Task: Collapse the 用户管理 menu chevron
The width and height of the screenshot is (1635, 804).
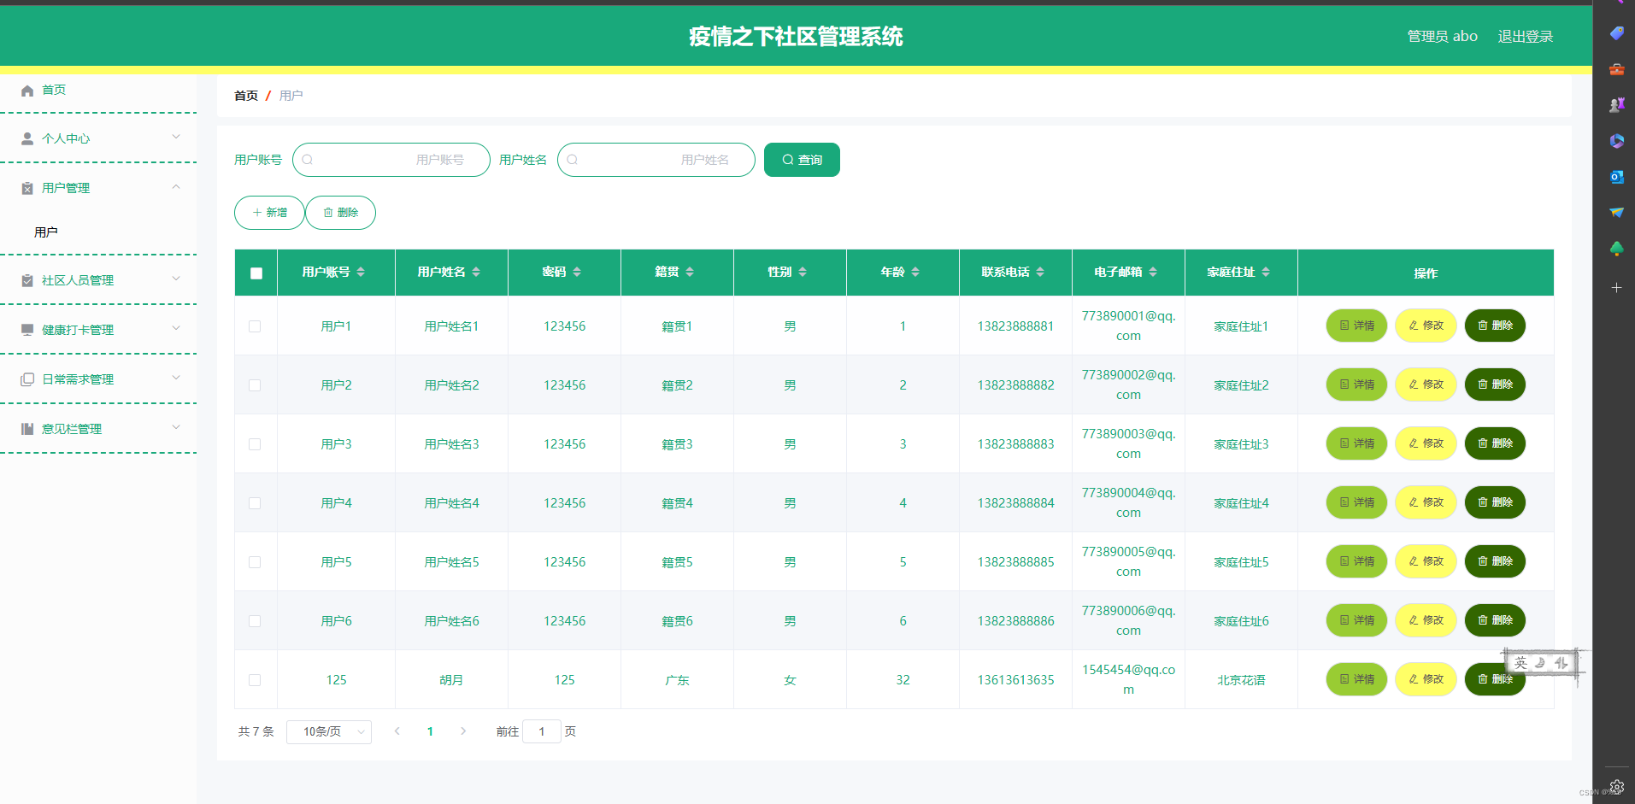Action: point(176,186)
